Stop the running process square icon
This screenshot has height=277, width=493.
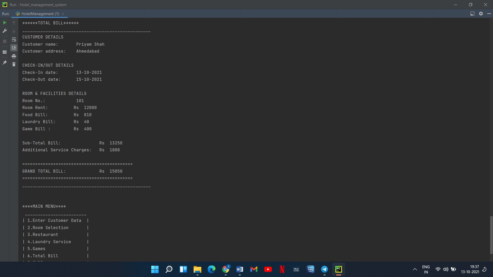pyautogui.click(x=5, y=41)
